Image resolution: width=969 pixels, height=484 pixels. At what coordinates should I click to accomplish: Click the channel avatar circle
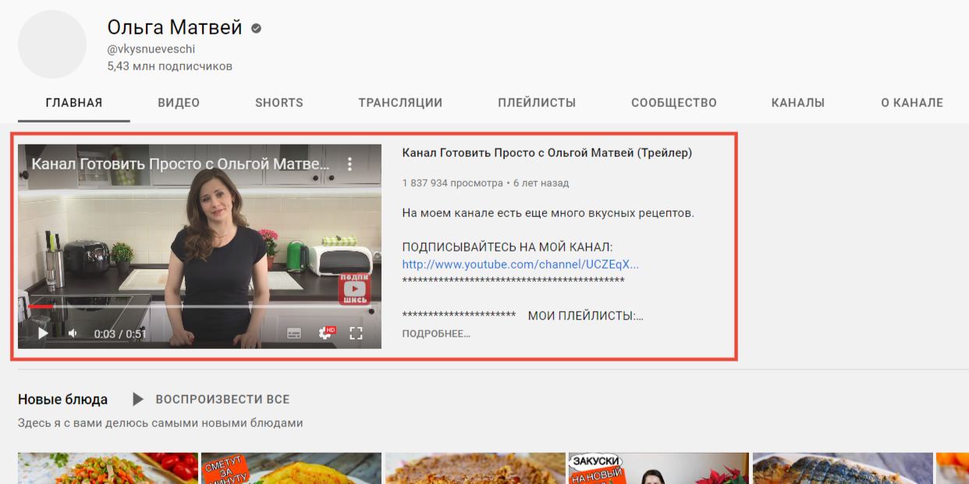point(52,44)
